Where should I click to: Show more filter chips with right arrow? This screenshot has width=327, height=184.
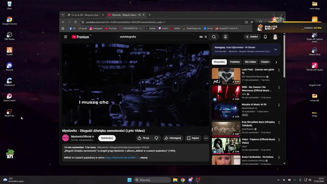[x=276, y=62]
